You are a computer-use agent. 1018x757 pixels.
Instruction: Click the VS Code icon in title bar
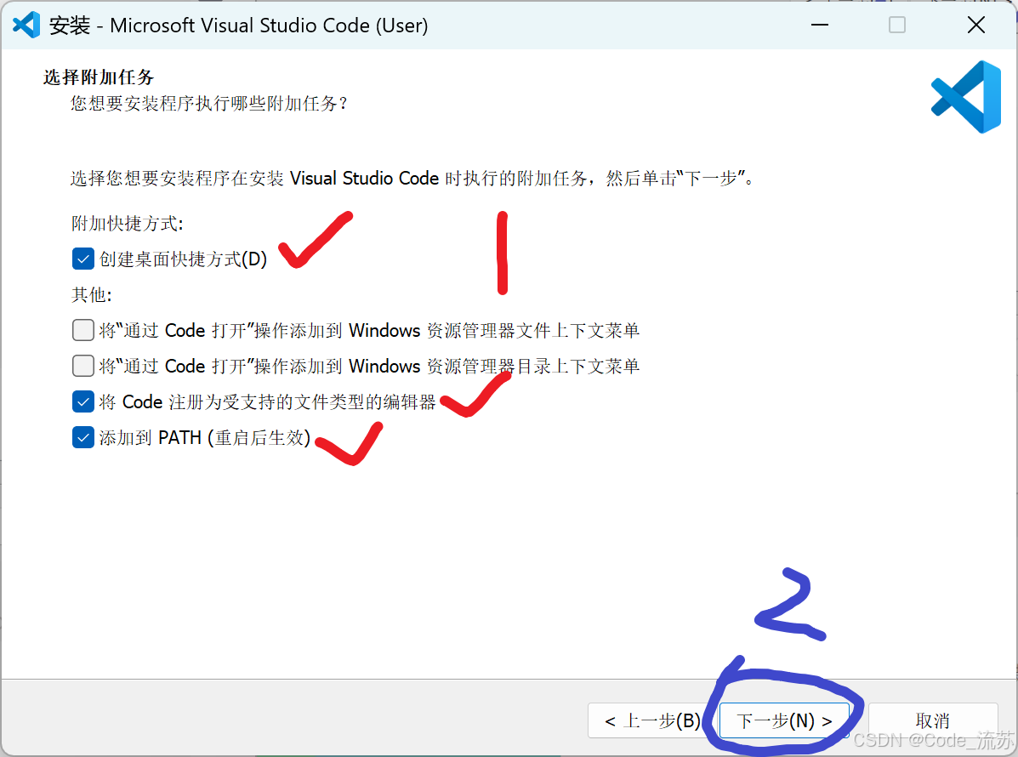[x=26, y=26]
